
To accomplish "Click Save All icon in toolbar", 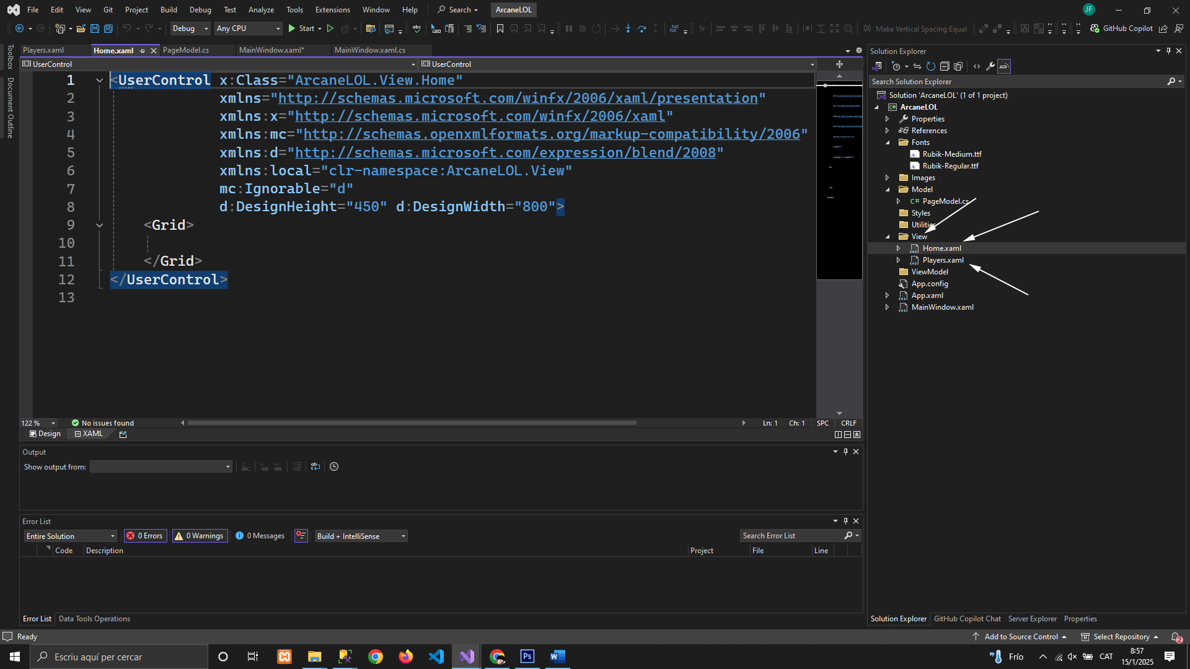I will (x=108, y=28).
